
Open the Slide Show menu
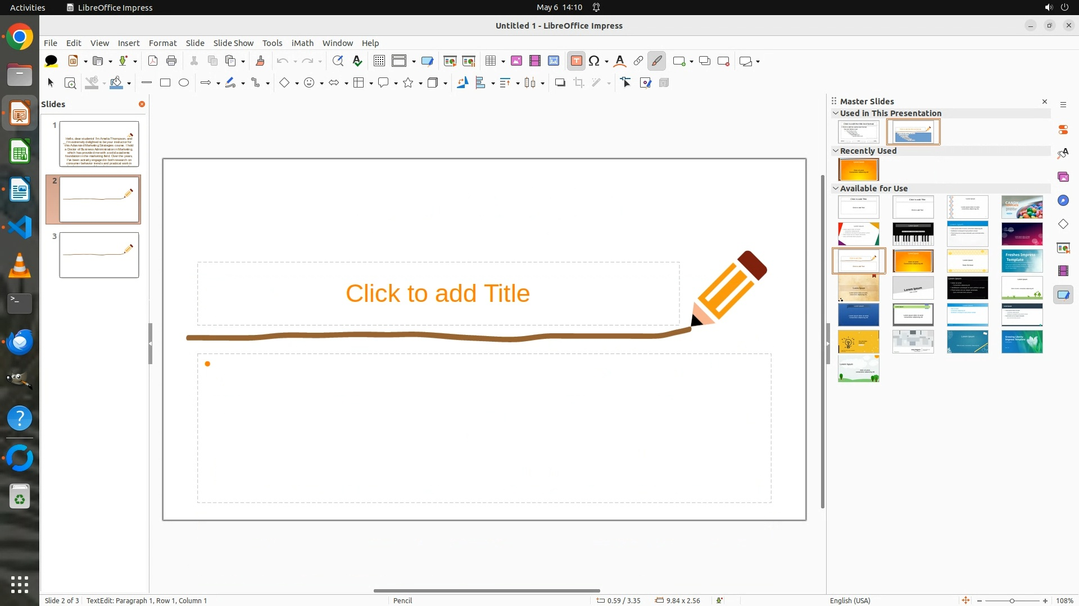coord(233,43)
